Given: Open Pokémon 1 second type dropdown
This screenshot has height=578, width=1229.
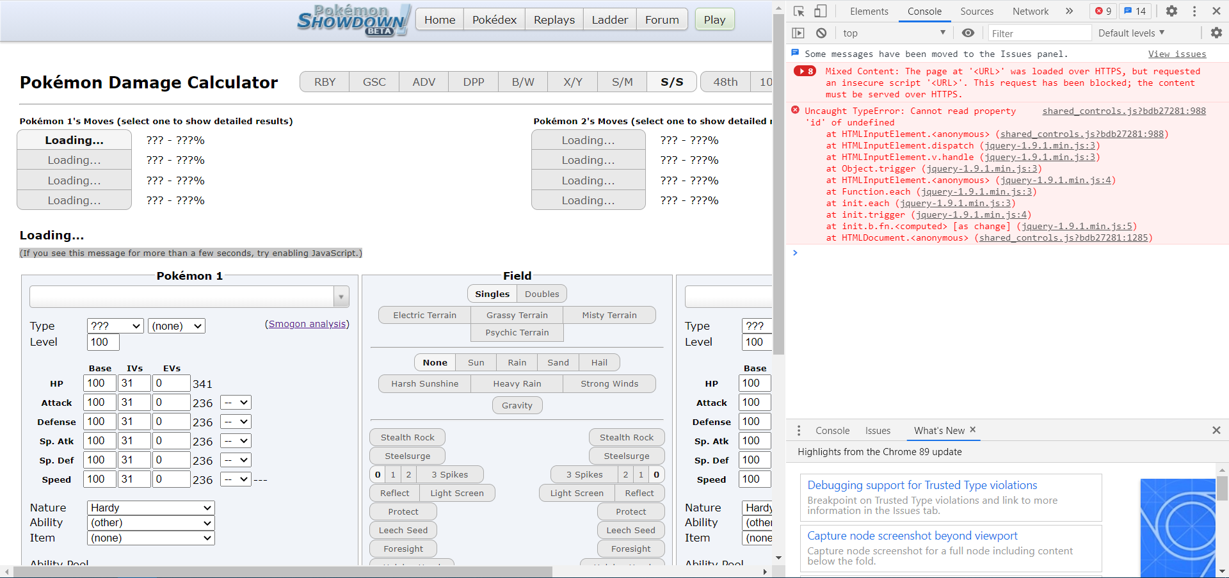Looking at the screenshot, I should [x=177, y=326].
